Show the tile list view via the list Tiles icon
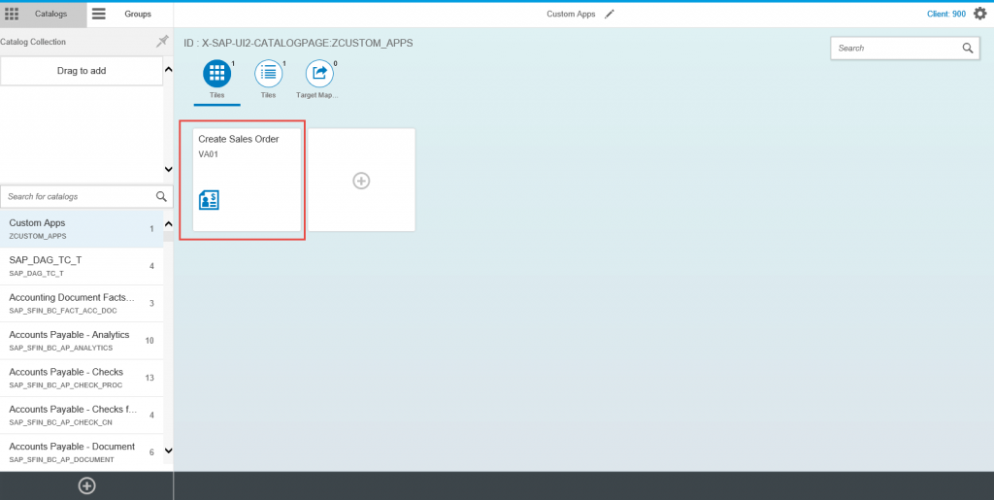This screenshot has width=994, height=500. point(268,74)
